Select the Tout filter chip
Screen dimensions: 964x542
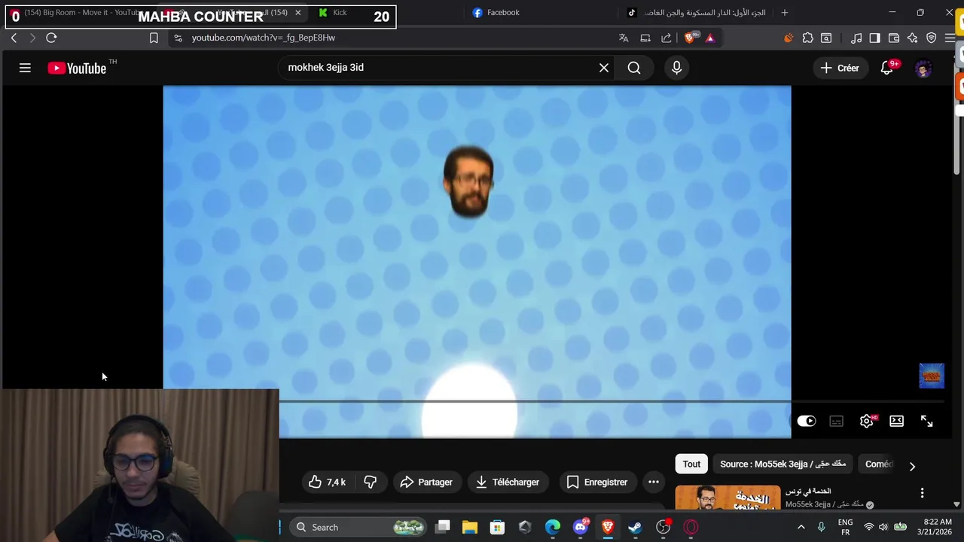691,464
